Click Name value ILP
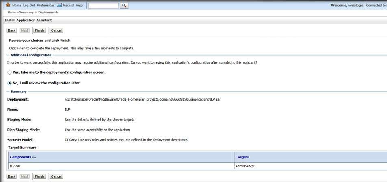Viewport: 387px width, 182px height. tap(67, 110)
